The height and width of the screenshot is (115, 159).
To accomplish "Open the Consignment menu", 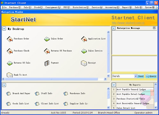I will (53, 7).
